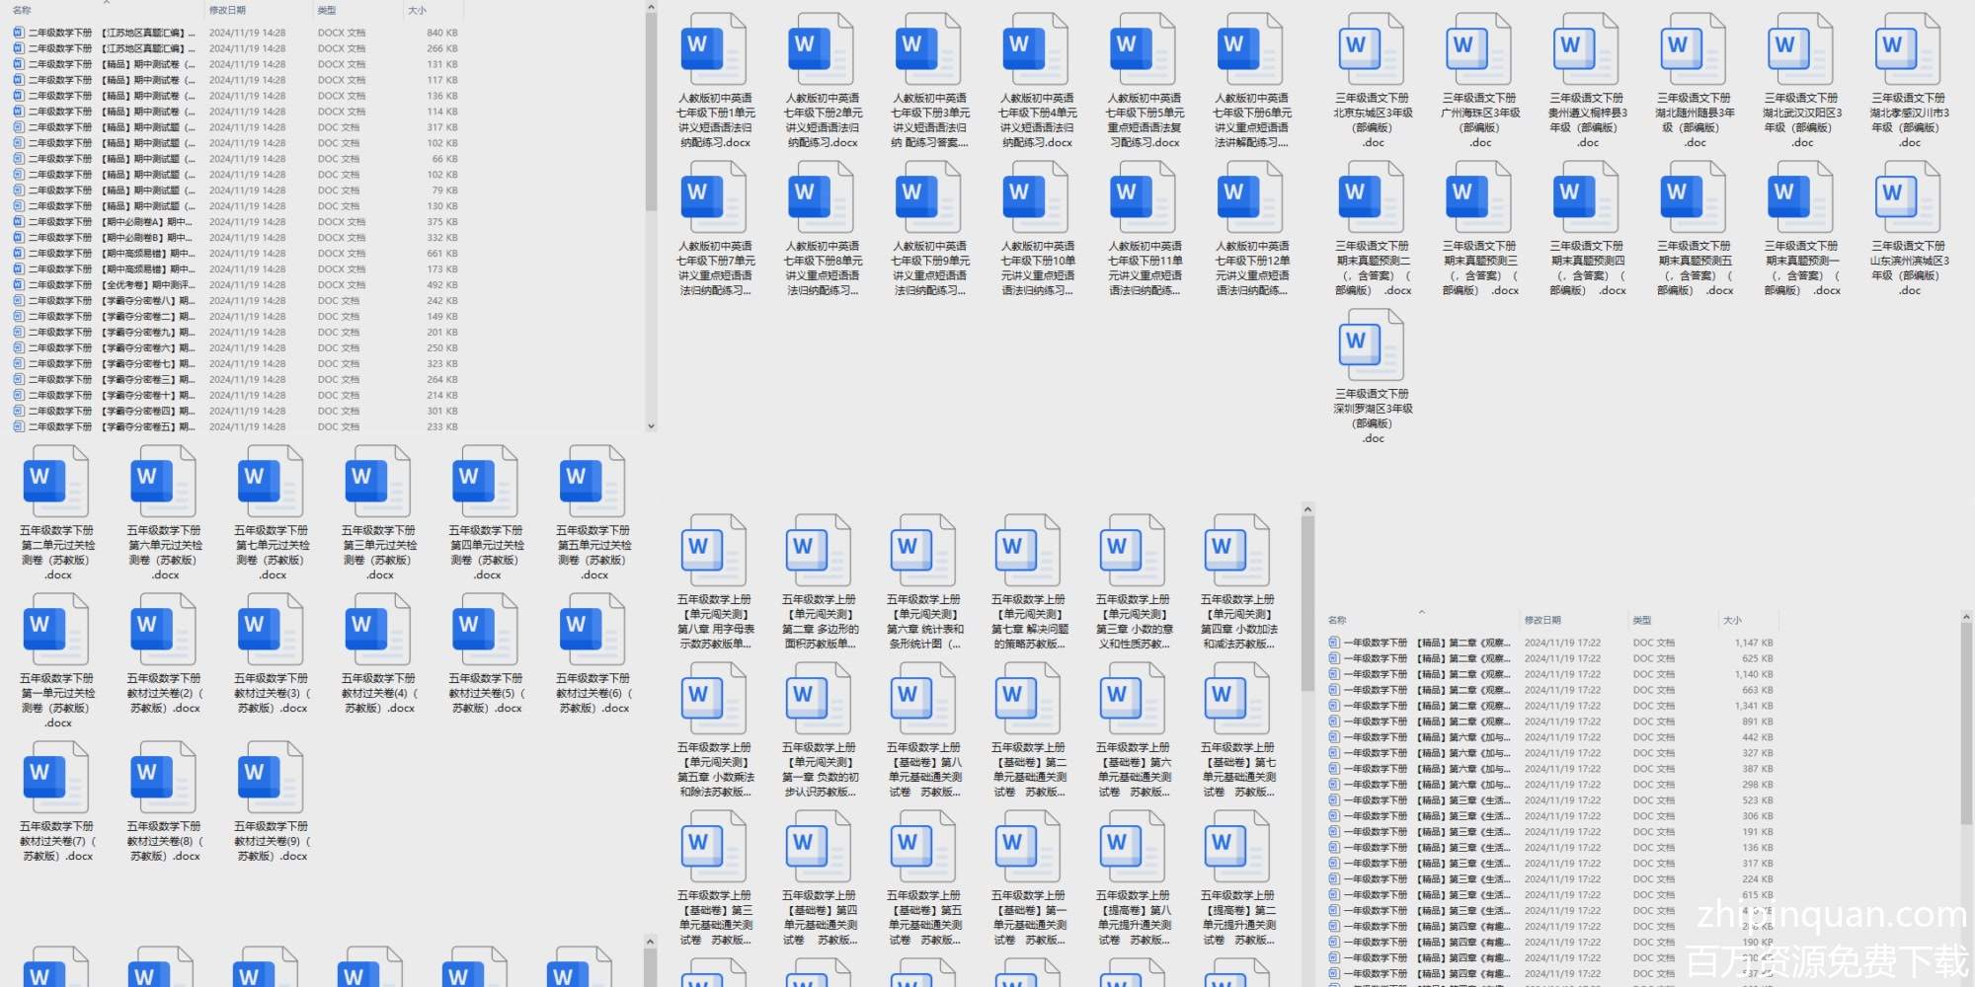The image size is (1975, 987).
Task: Select 五年级数学上册 第八章 用字母表示数 file icon
Action: [x=714, y=551]
